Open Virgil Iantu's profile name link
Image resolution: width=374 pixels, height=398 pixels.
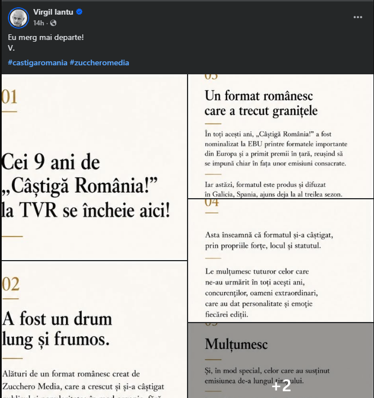(53, 12)
